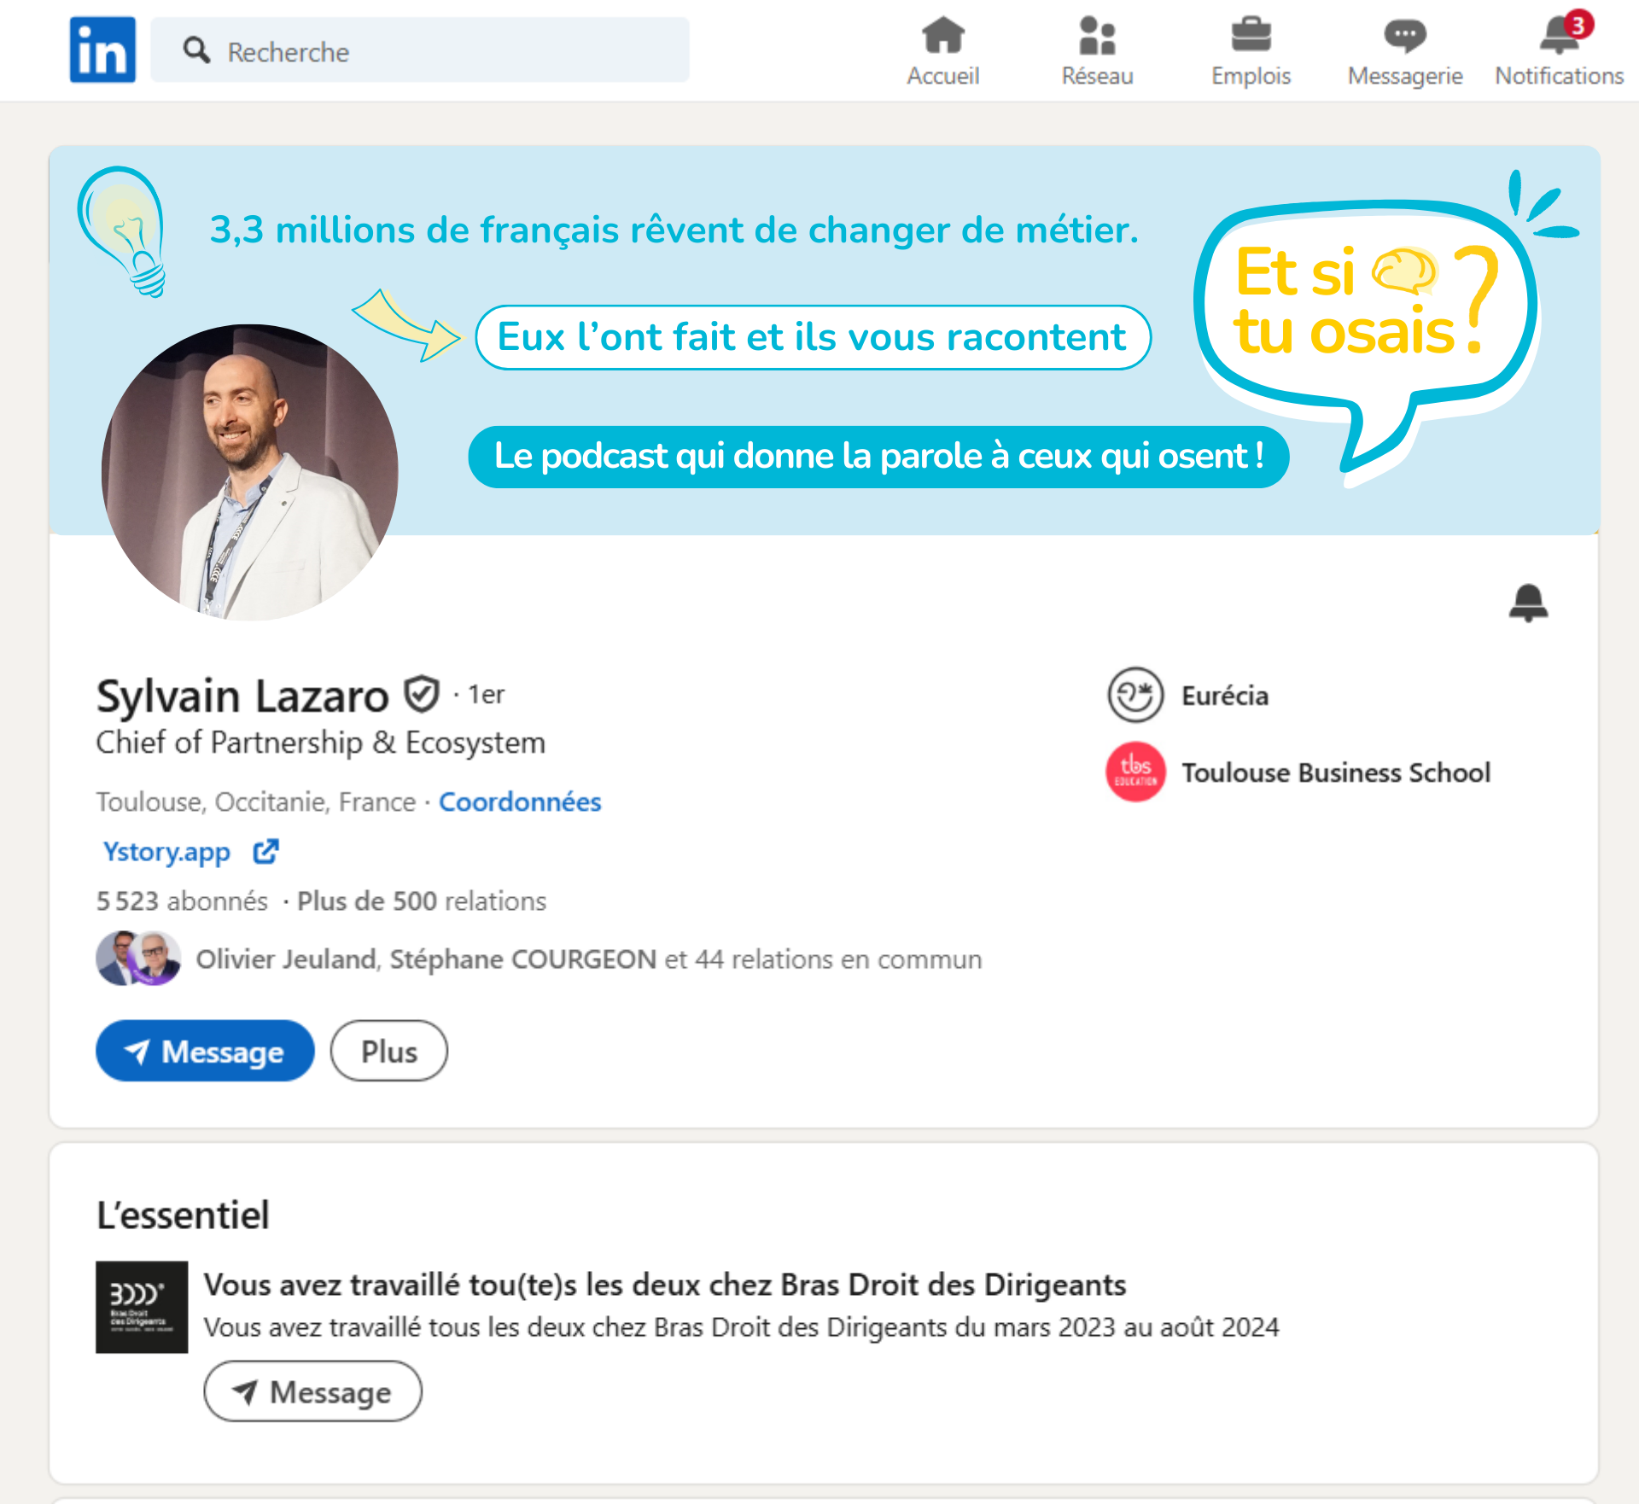
Task: Click the Bras Droit des Dirigeants logo
Action: point(142,1307)
